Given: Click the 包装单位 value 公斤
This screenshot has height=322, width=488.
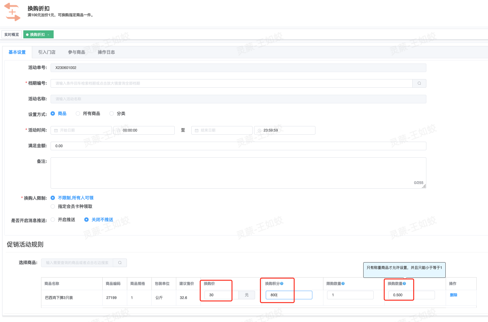Looking at the screenshot, I should 159,298.
